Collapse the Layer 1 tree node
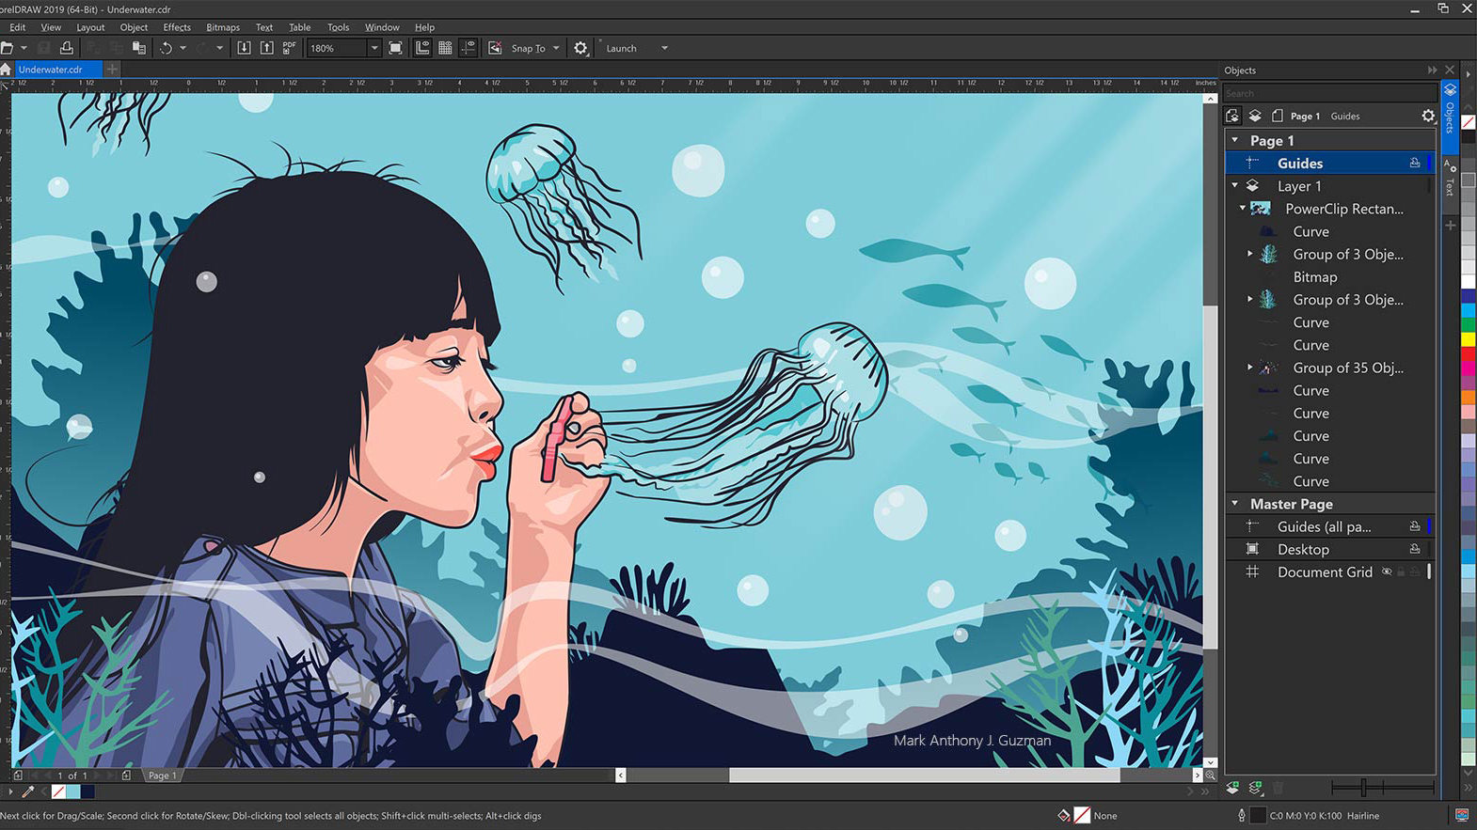The height and width of the screenshot is (830, 1477). click(x=1235, y=186)
